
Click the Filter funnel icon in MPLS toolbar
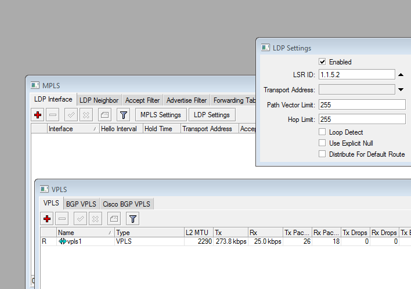(124, 115)
